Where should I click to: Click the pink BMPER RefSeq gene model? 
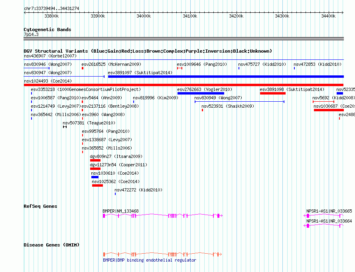(163, 216)
